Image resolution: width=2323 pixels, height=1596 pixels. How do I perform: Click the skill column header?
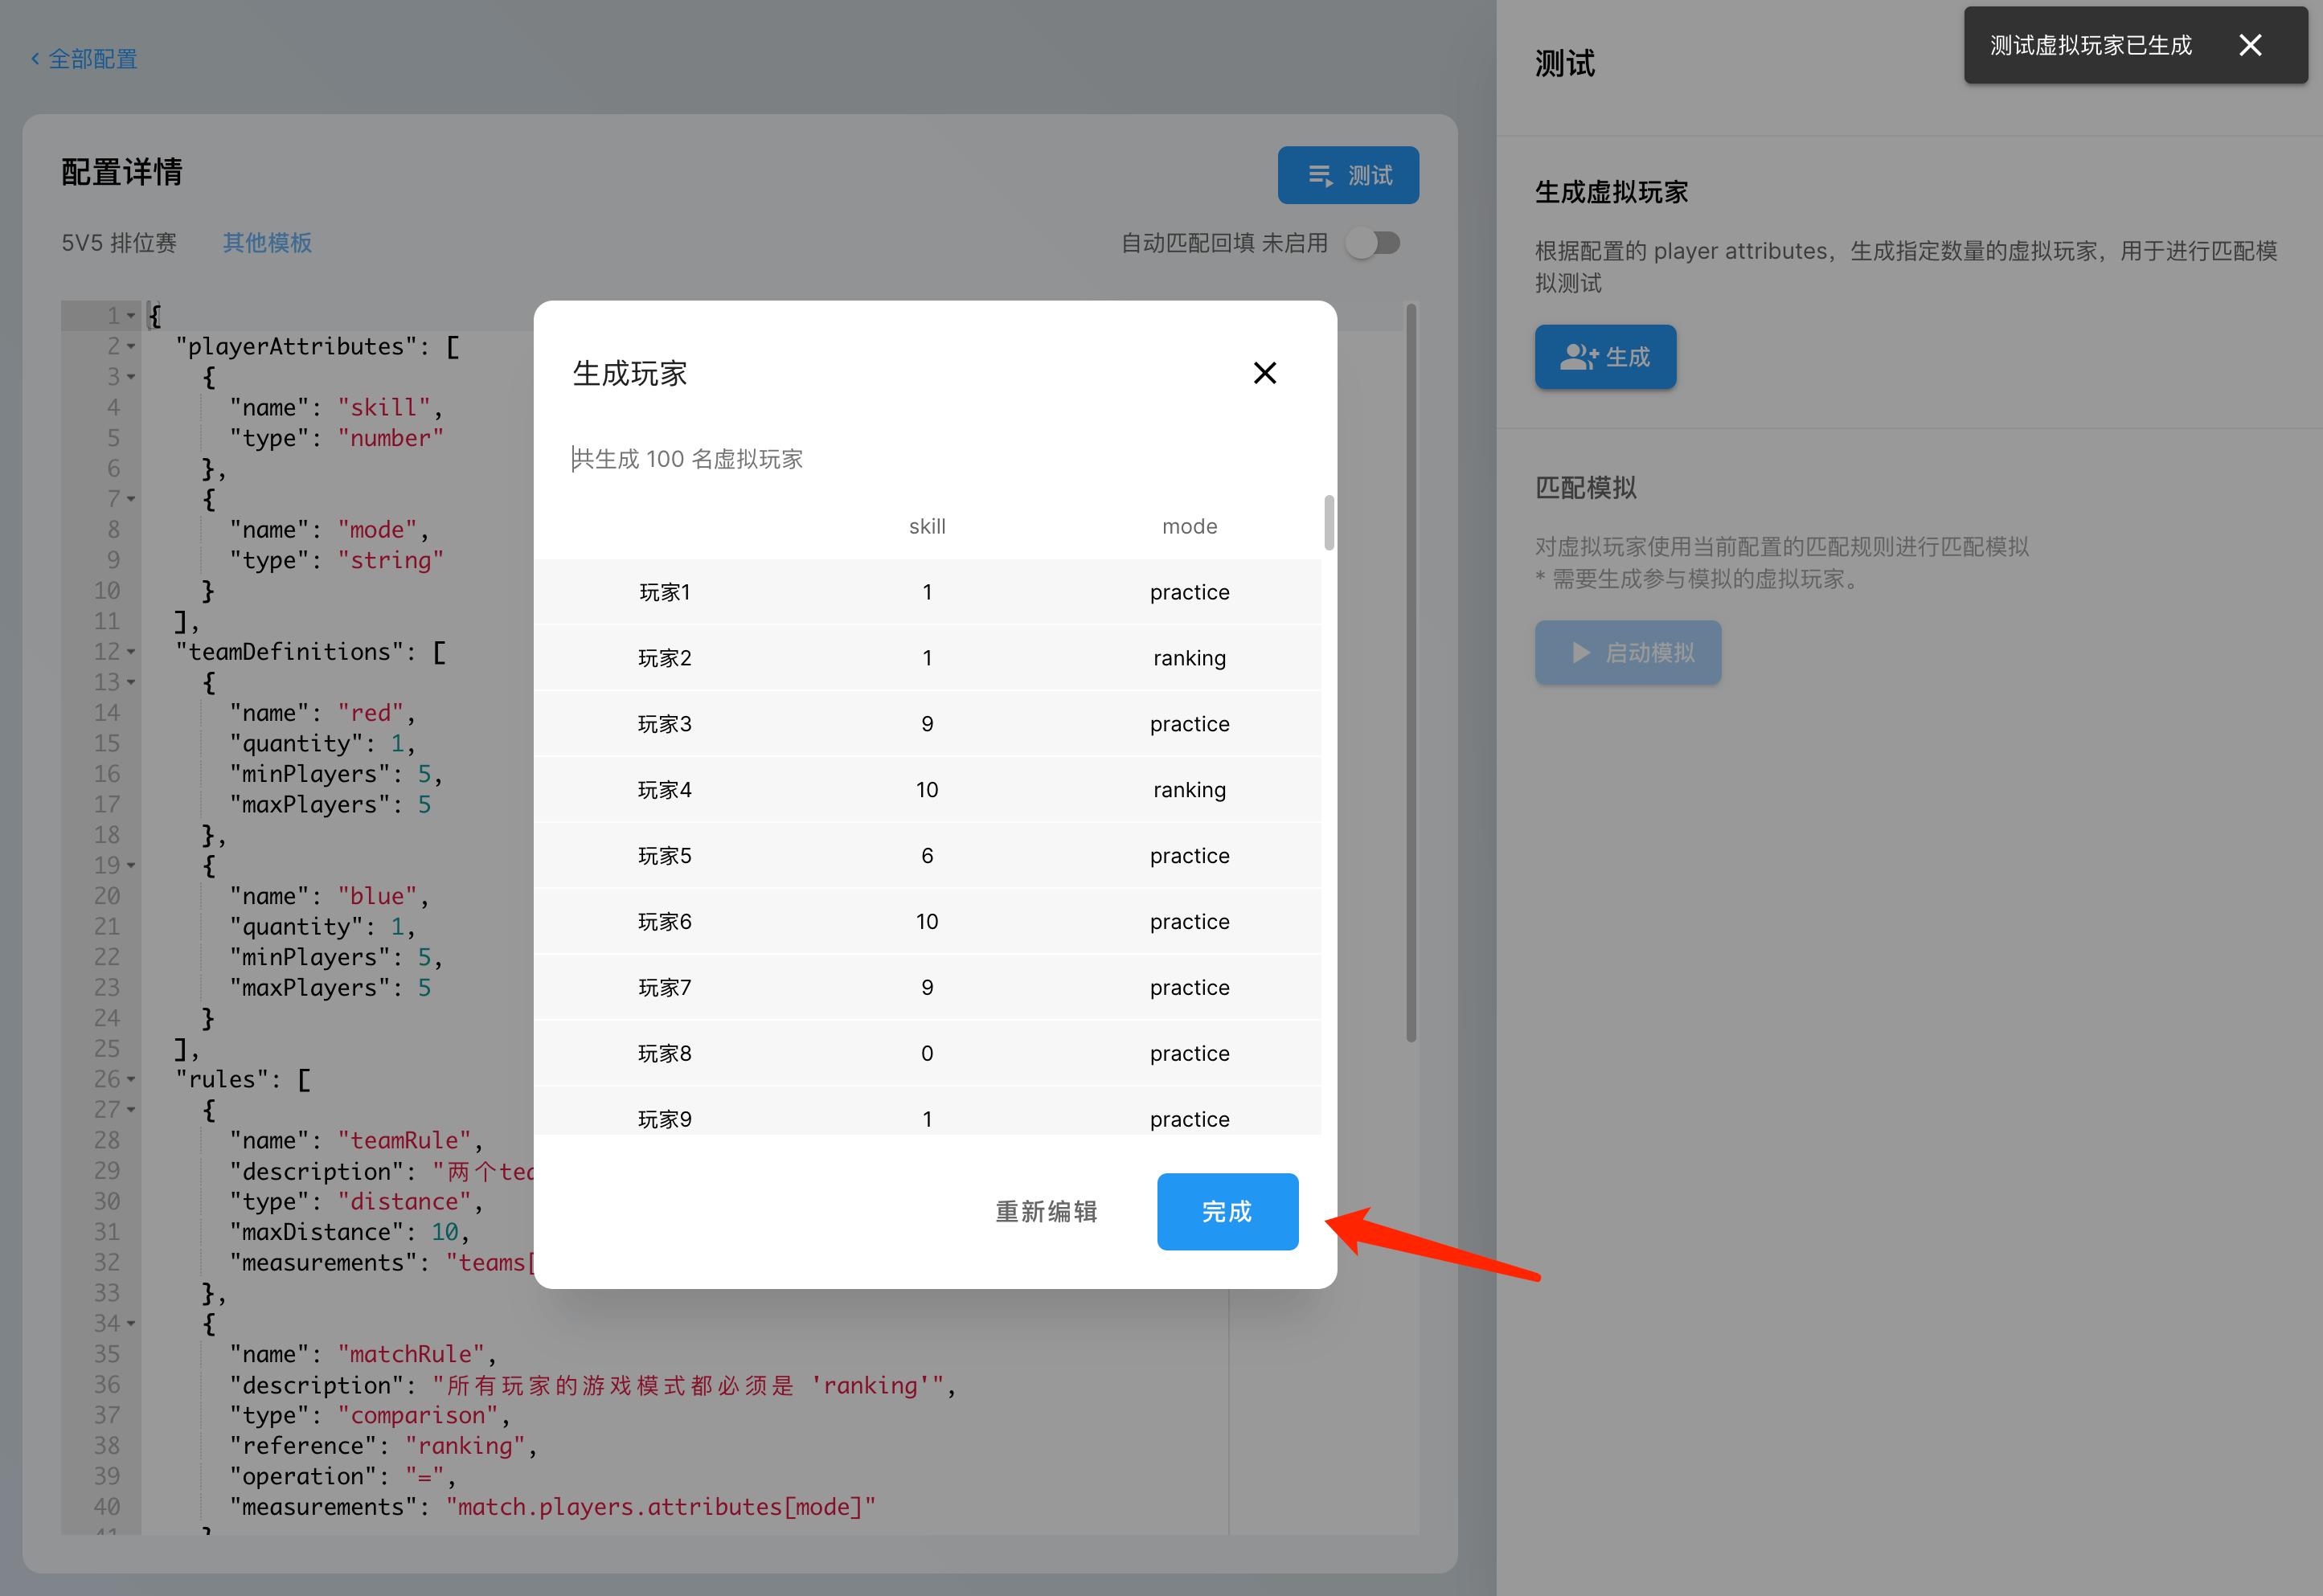(926, 526)
